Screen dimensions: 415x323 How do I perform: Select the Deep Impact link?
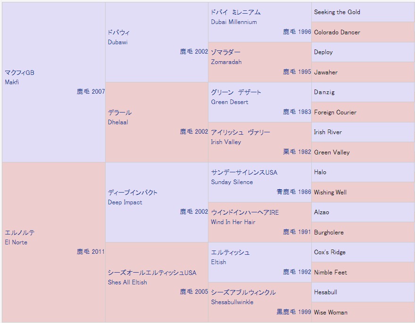125,202
